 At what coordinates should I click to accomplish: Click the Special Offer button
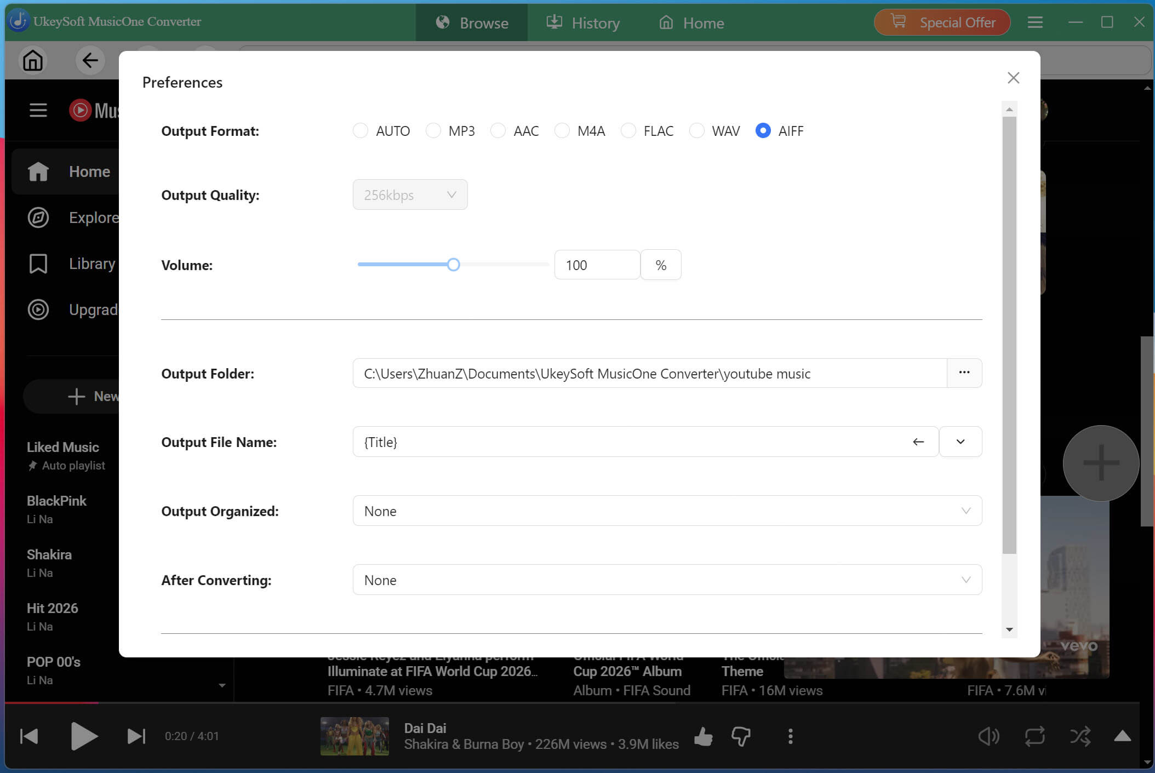[x=942, y=22]
